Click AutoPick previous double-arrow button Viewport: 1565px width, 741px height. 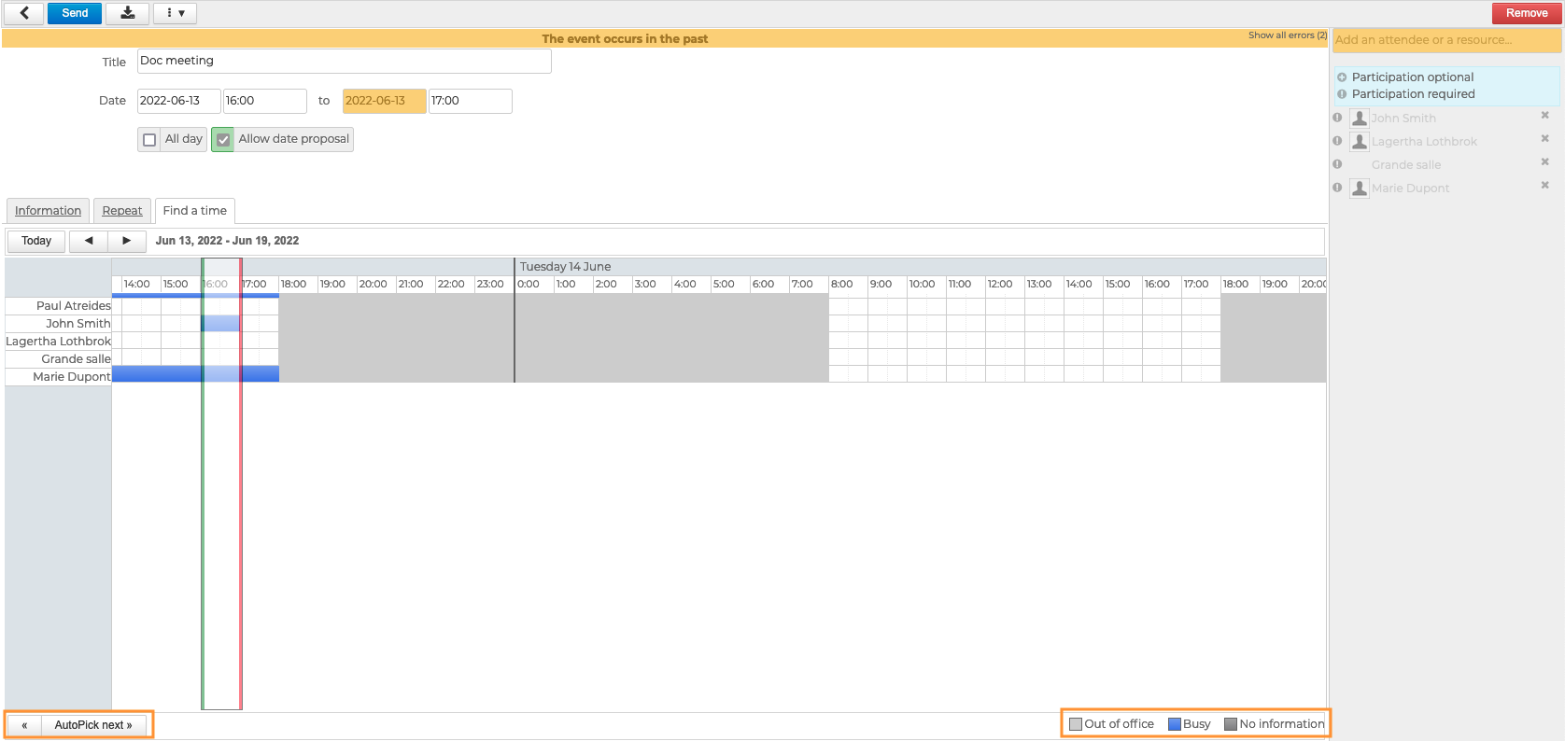24,725
